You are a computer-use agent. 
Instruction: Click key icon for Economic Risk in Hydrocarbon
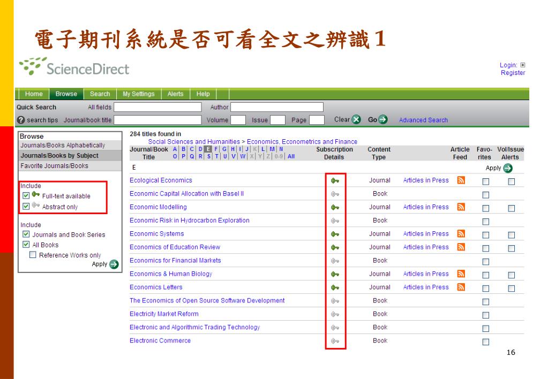[x=335, y=221]
